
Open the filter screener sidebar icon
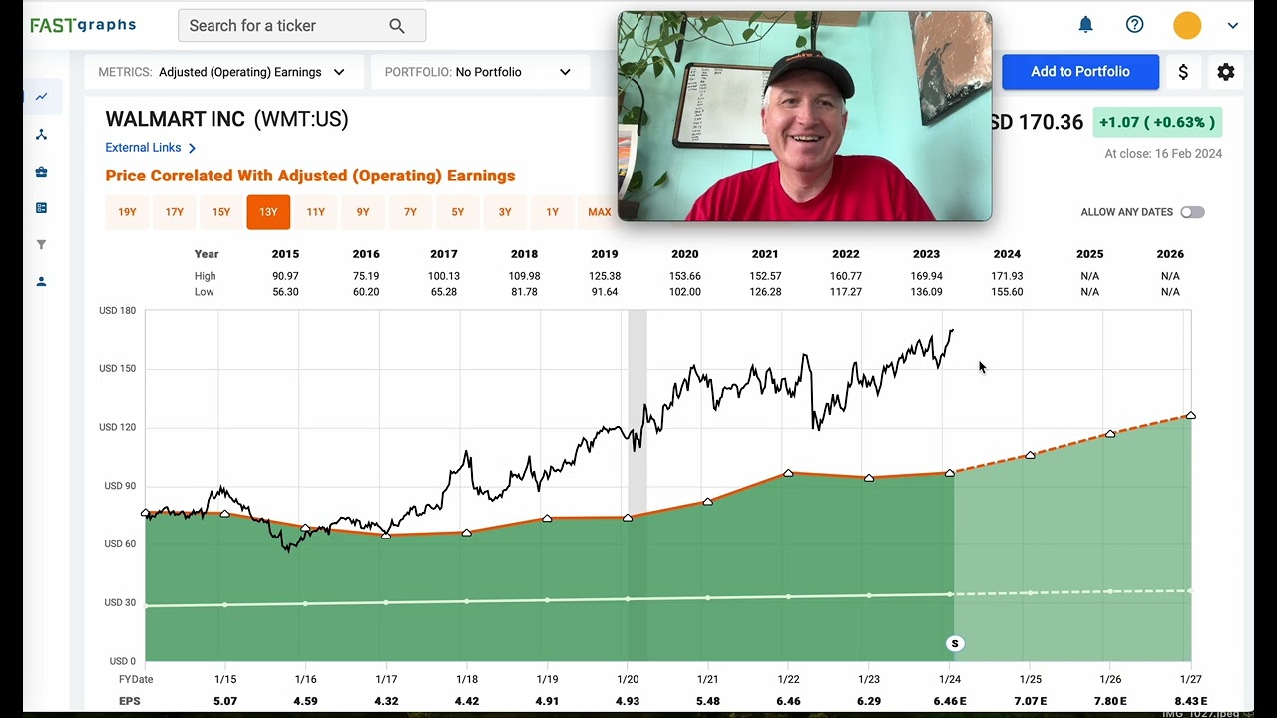pyautogui.click(x=42, y=245)
